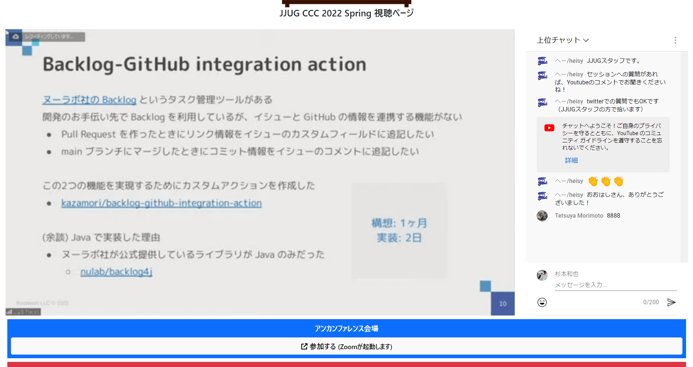This screenshot has height=367, width=693.
Task: Open the chat options three-dot menu
Action: (675, 40)
